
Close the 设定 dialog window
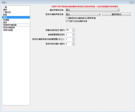(x=132, y=2)
